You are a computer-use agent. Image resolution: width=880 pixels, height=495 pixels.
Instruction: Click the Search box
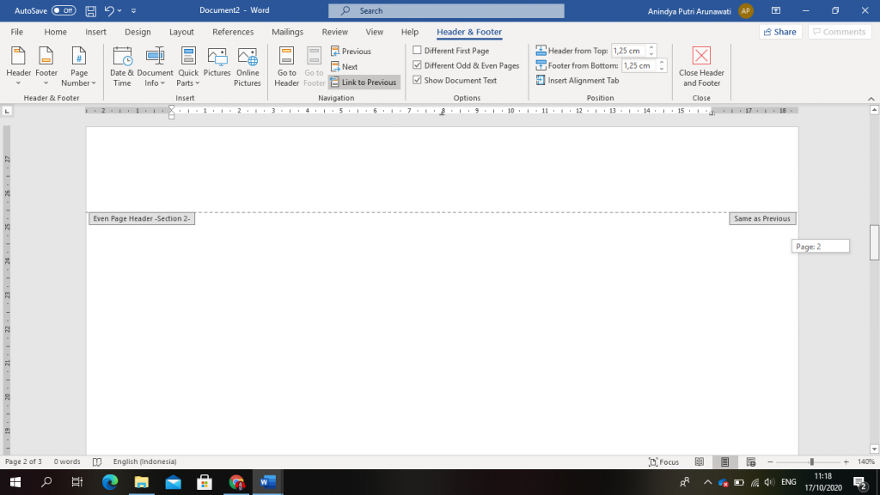(x=446, y=10)
